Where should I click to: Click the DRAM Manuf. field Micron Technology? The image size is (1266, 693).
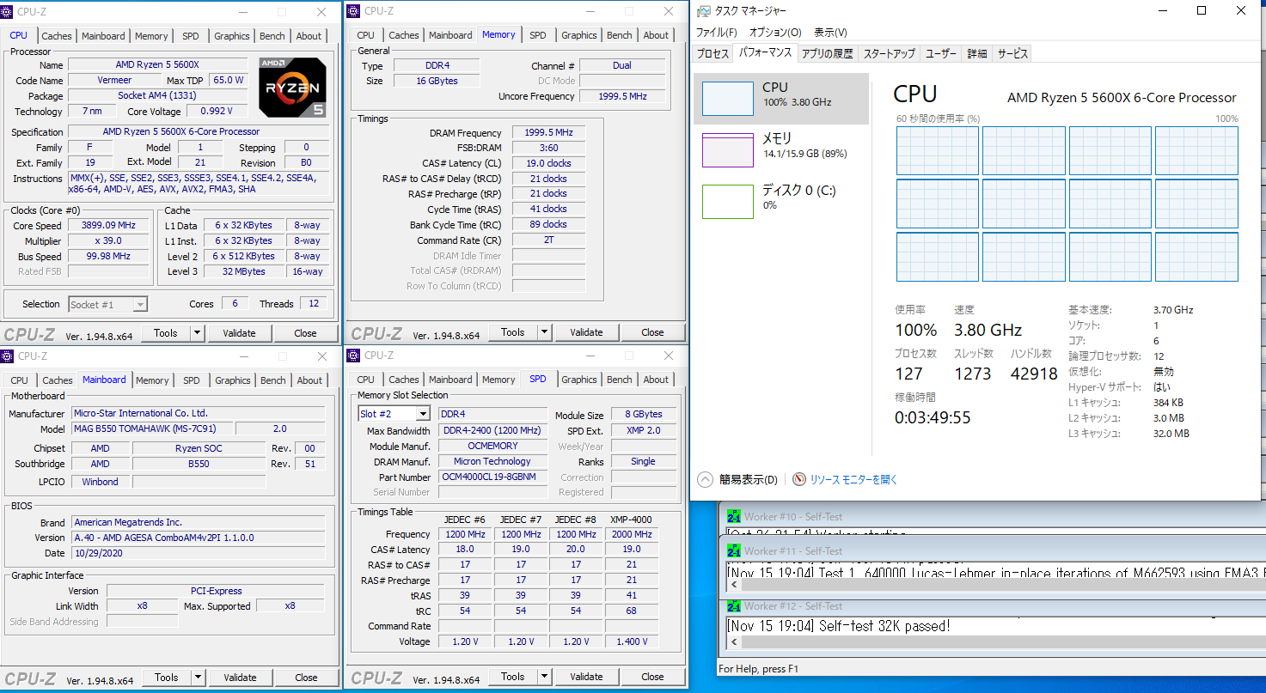[492, 461]
